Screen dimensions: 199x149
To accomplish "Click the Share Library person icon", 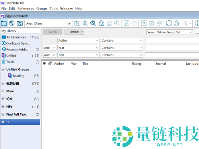I will 177,23.
